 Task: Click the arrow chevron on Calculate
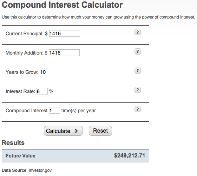tap(76, 131)
